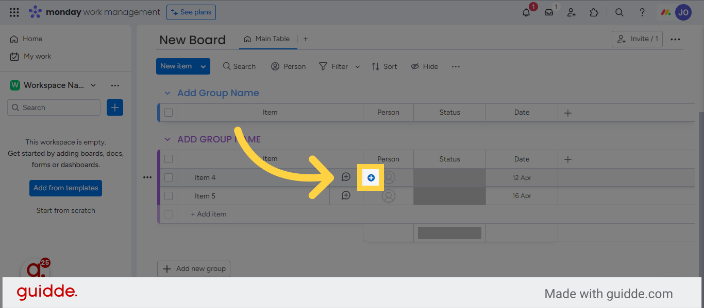Check the Item 4 row checkbox
The width and height of the screenshot is (704, 308).
tap(169, 177)
